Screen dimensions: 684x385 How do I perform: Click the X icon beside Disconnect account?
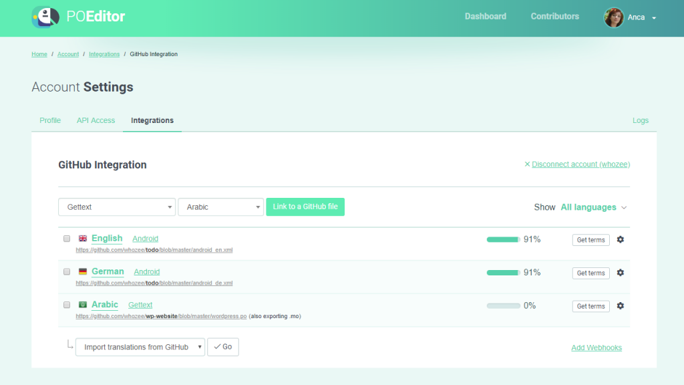(x=527, y=164)
